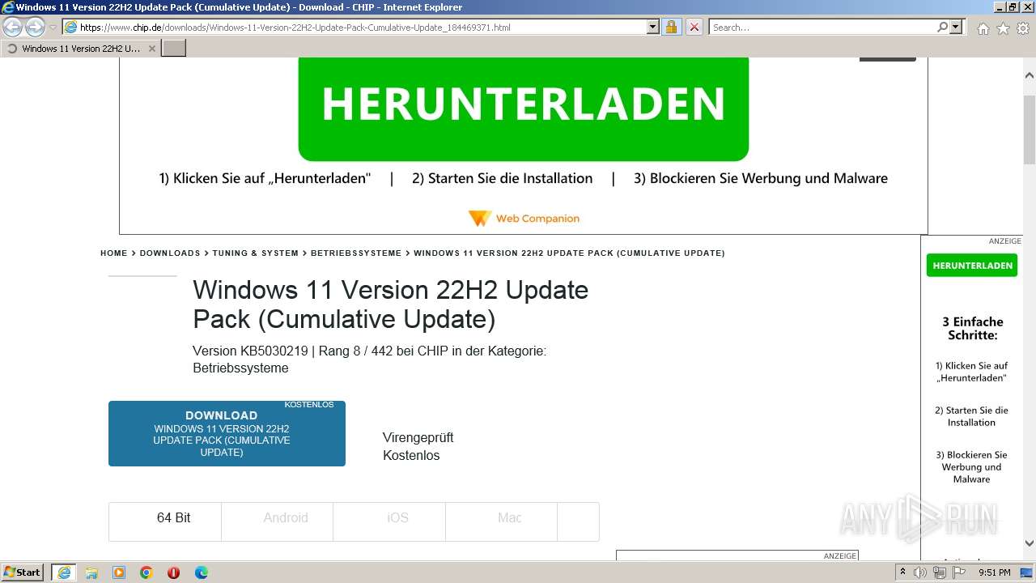Close the Windows 11 Version 22H2 tab
Viewport: 1036px width, 583px height.
(x=151, y=49)
